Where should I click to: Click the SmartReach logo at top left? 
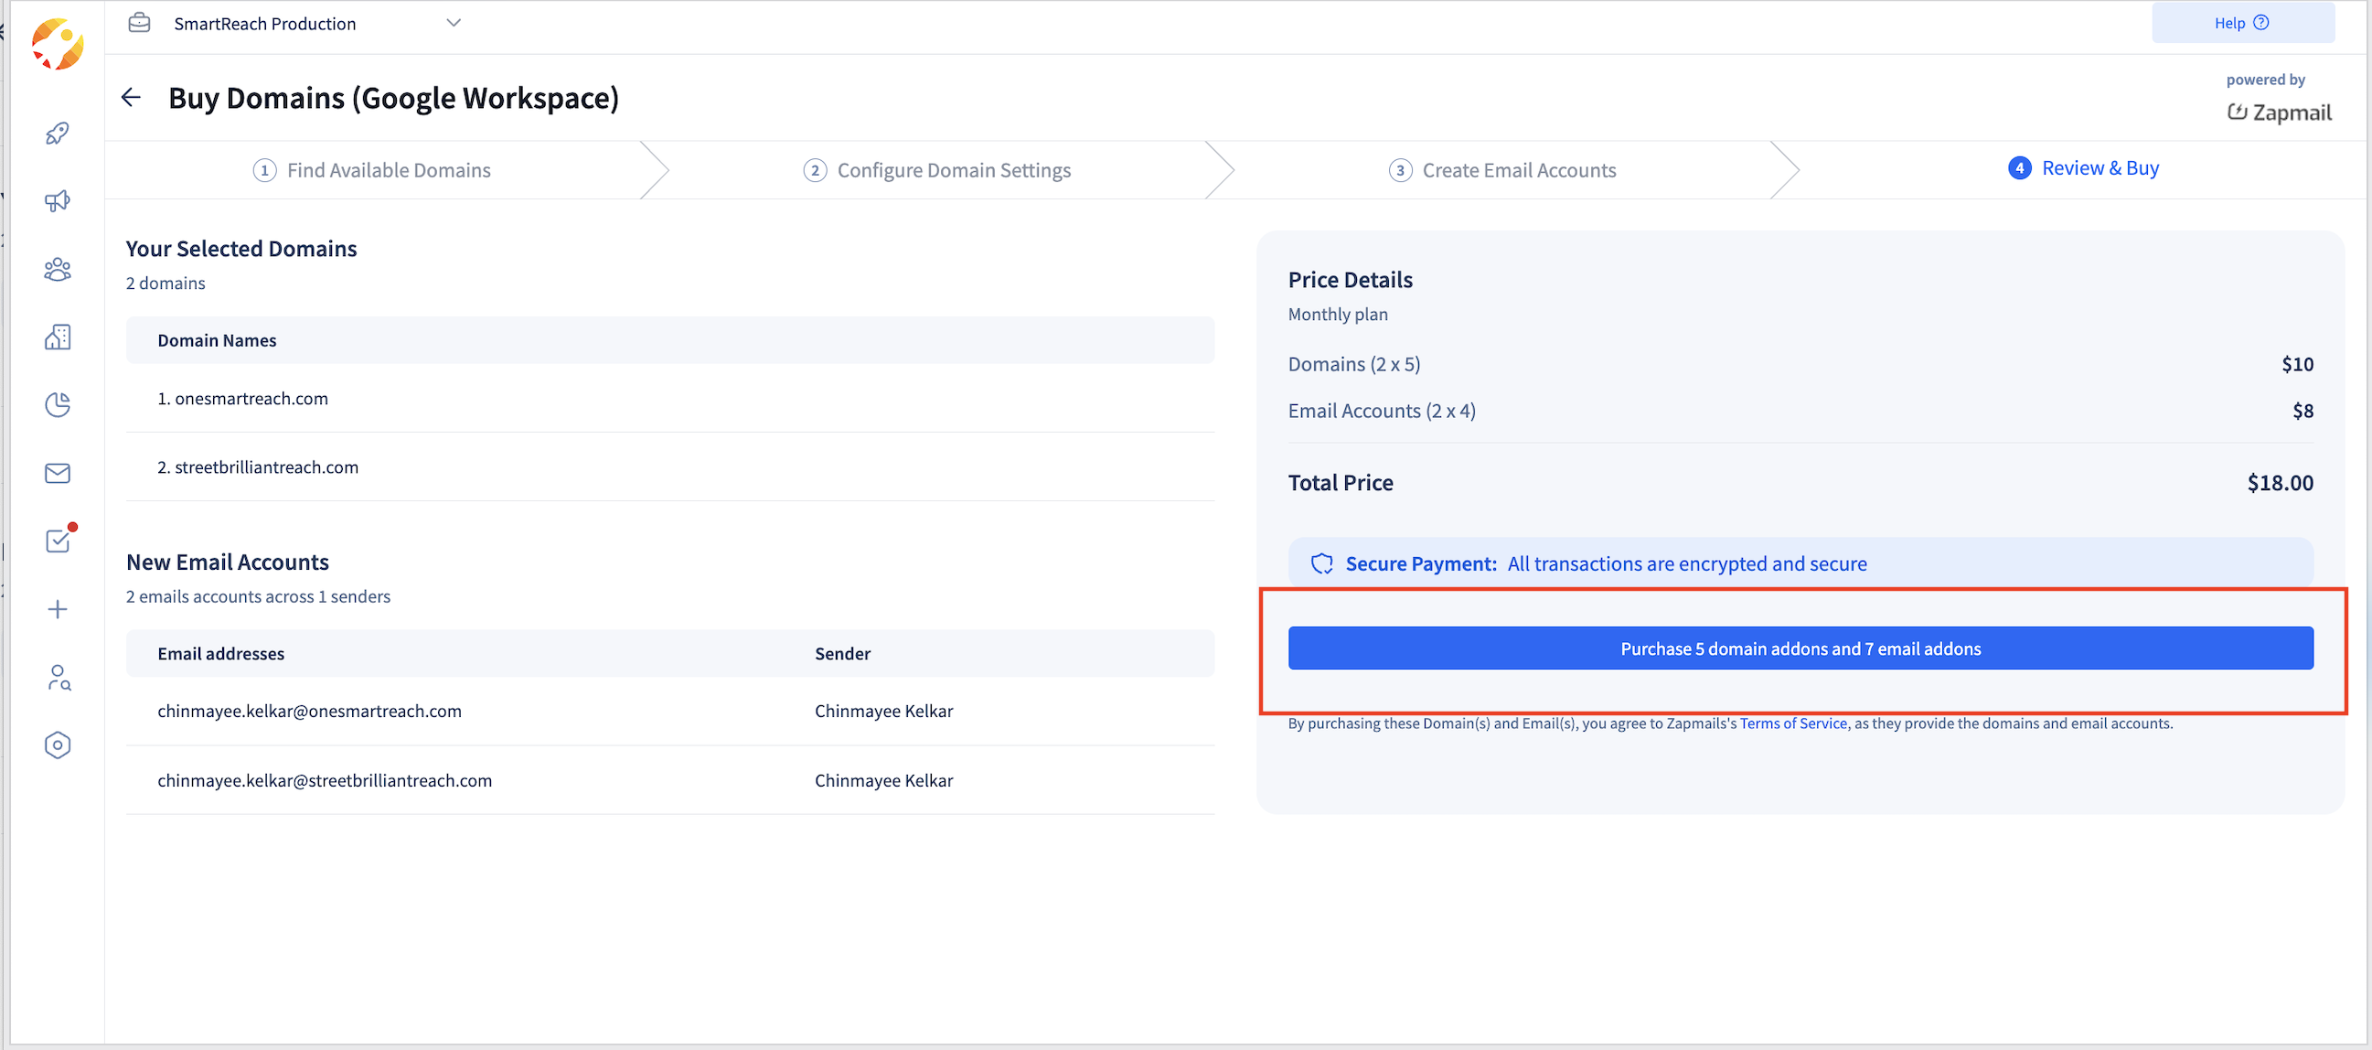point(57,43)
